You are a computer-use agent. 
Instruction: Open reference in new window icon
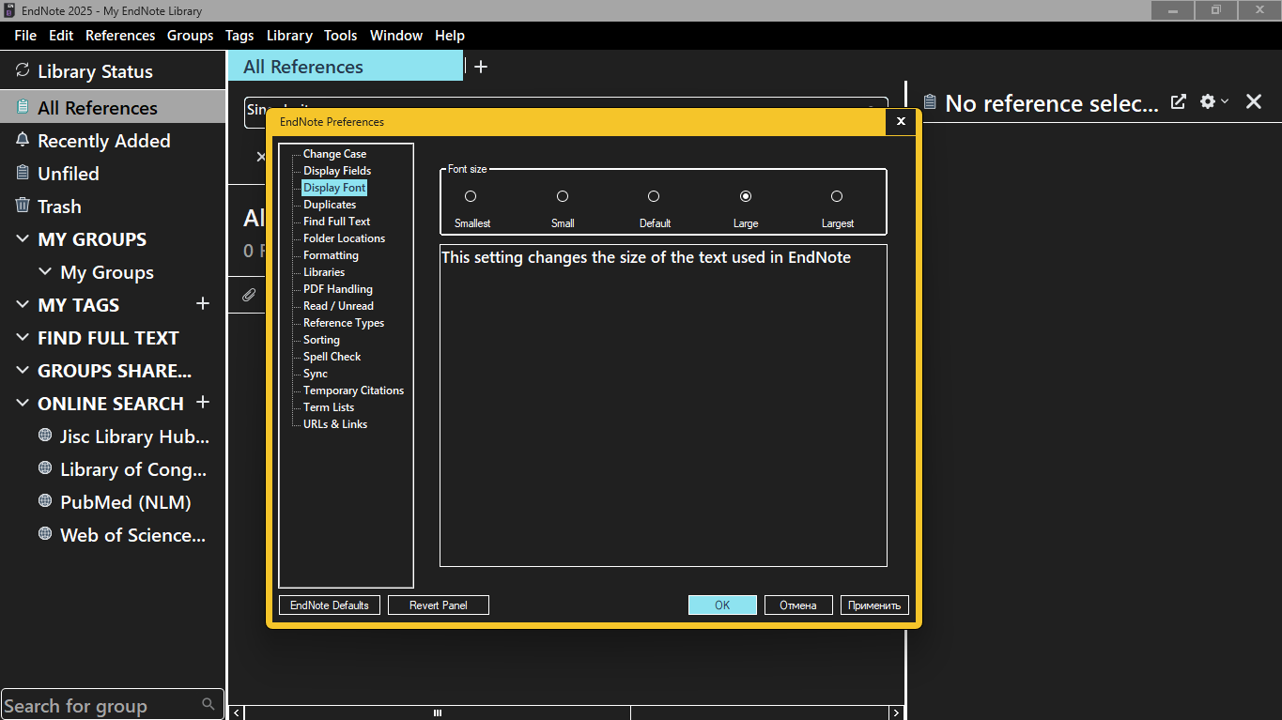1178,102
